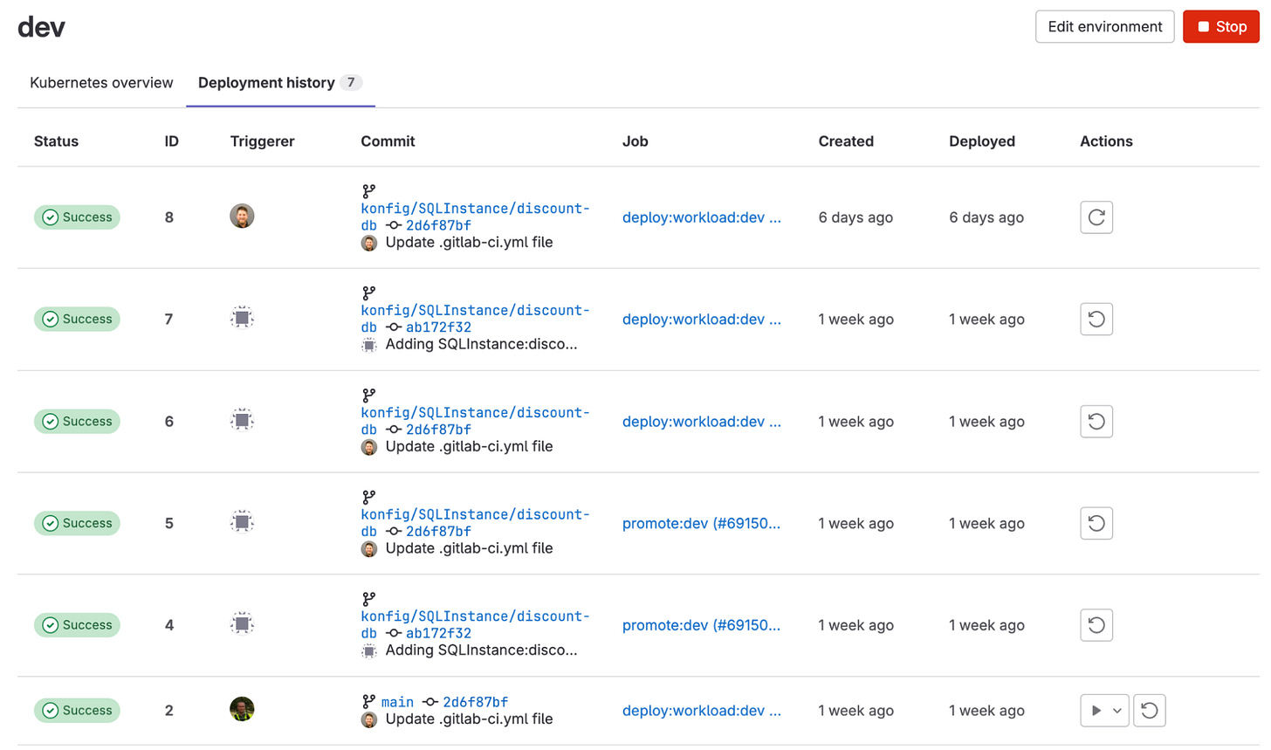The height and width of the screenshot is (750, 1271).
Task: Click the rollback icon for deployment 7
Action: click(x=1096, y=320)
